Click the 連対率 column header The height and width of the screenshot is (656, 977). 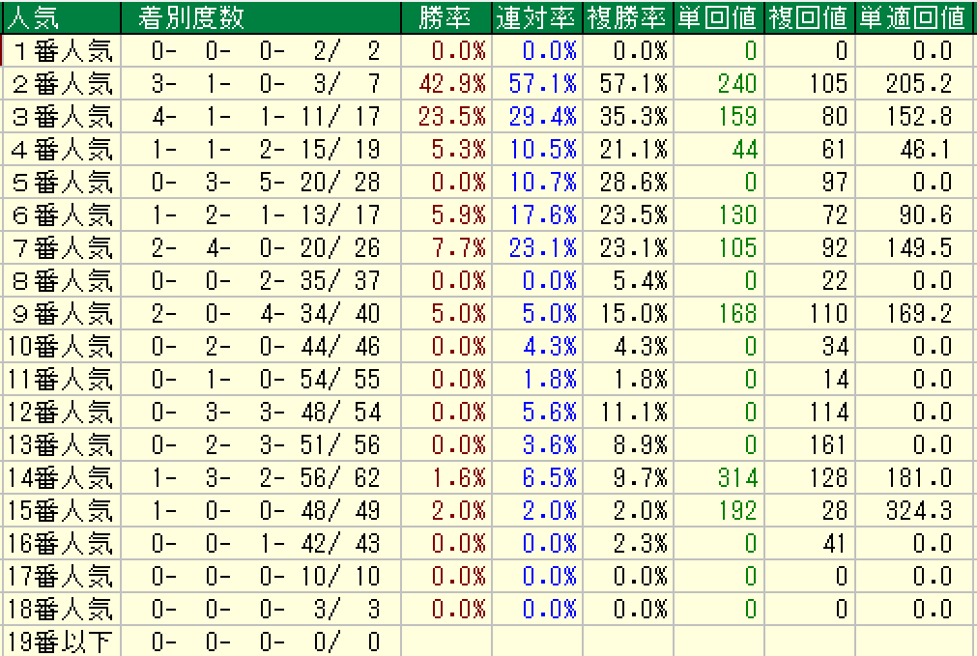coord(536,17)
